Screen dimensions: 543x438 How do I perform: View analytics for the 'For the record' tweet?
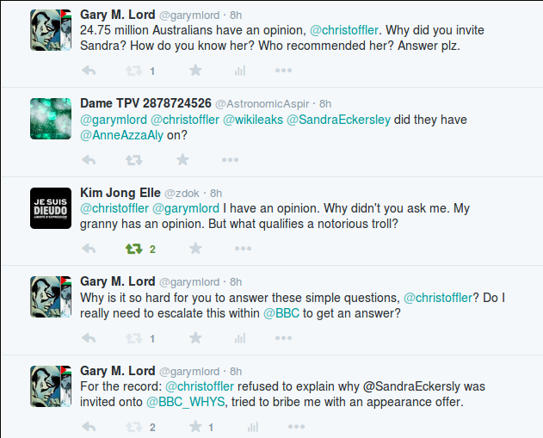tap(252, 427)
